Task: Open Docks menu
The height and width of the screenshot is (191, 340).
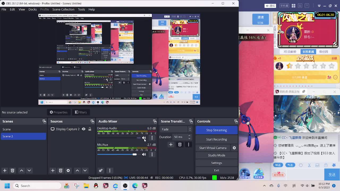Action: click(33, 9)
